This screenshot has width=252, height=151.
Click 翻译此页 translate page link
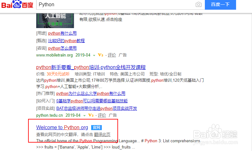pyautogui.click(x=102, y=134)
